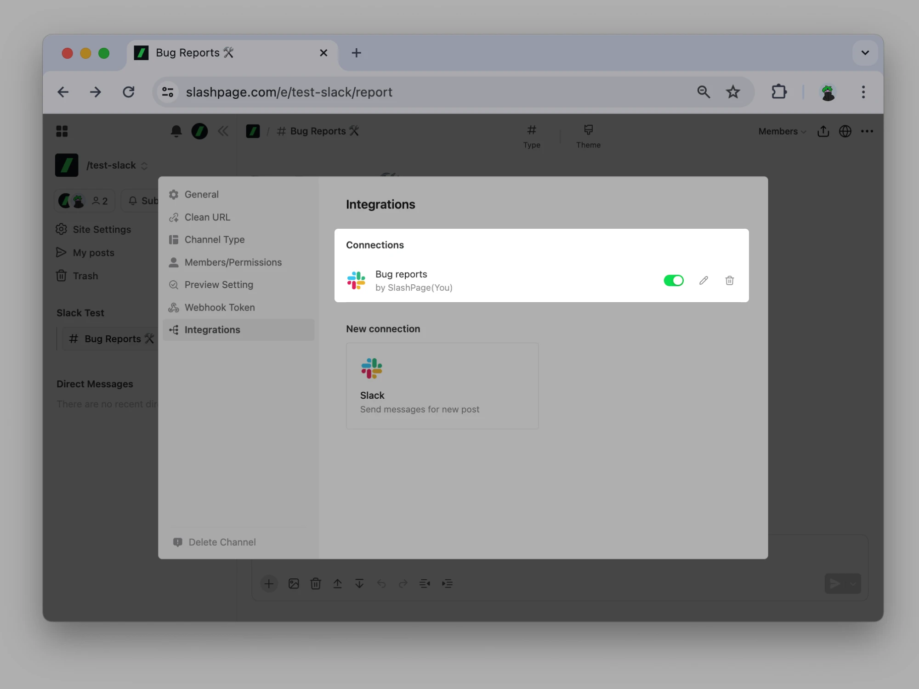This screenshot has width=919, height=689.
Task: Click the redo arrow in editor toolbar
Action: [x=403, y=584]
